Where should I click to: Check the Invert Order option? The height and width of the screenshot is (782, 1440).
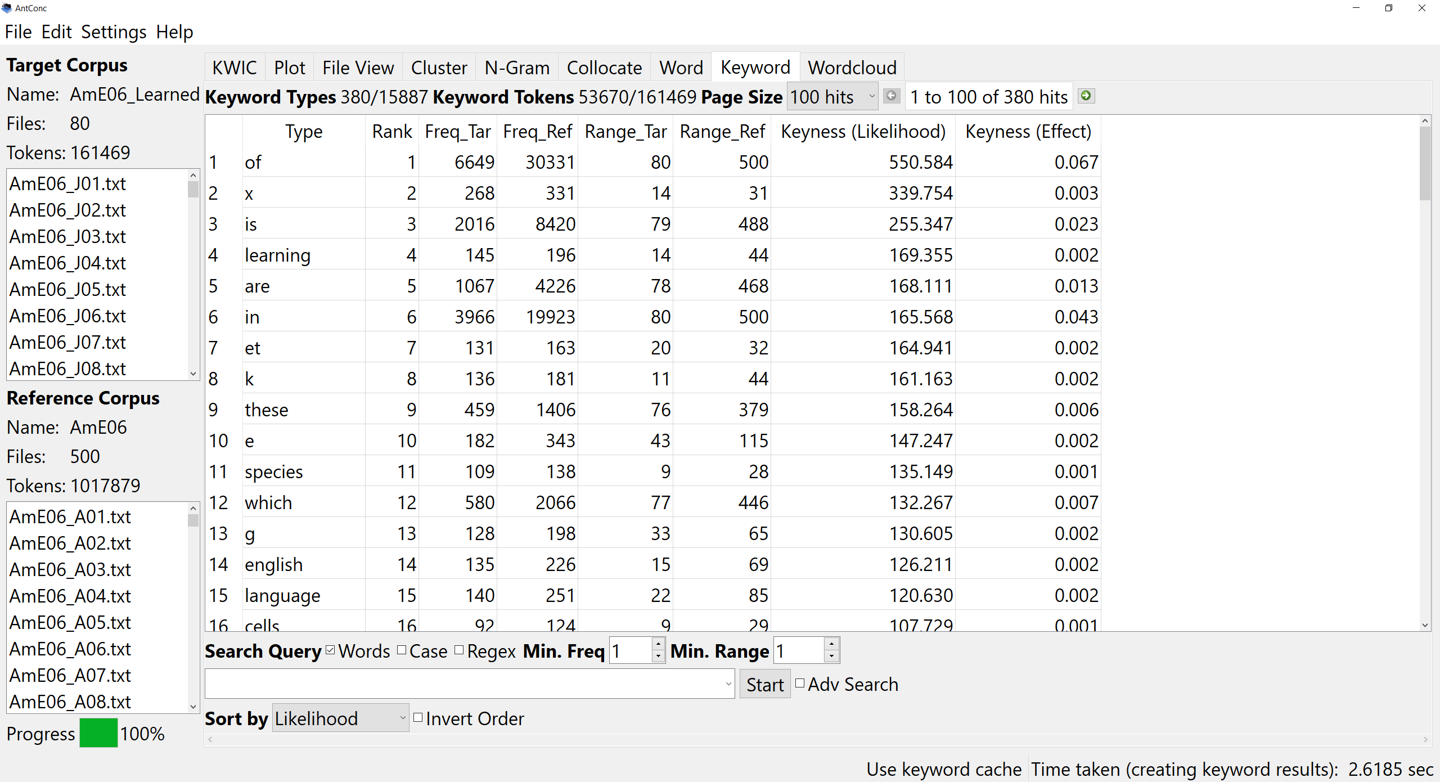(x=418, y=717)
